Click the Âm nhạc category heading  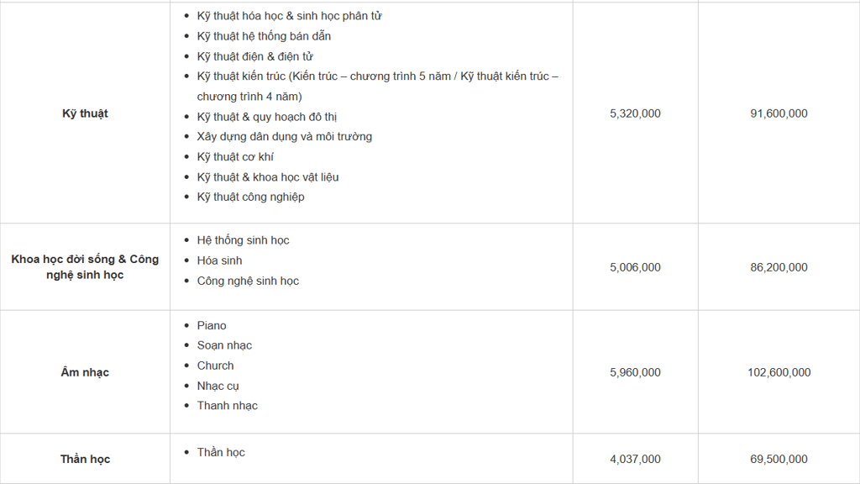pos(85,372)
